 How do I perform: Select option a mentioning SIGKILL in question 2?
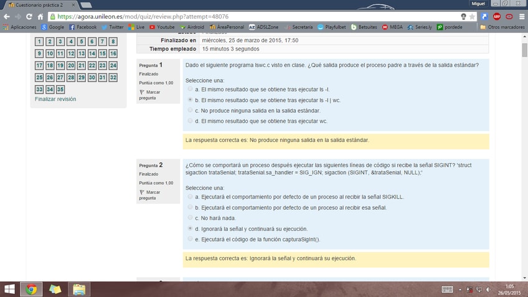(191, 196)
